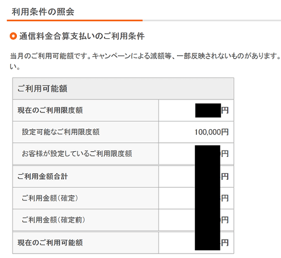281x258 pixels.
Task: Click the 円 in the お客様が設定している row
Action: [225, 153]
